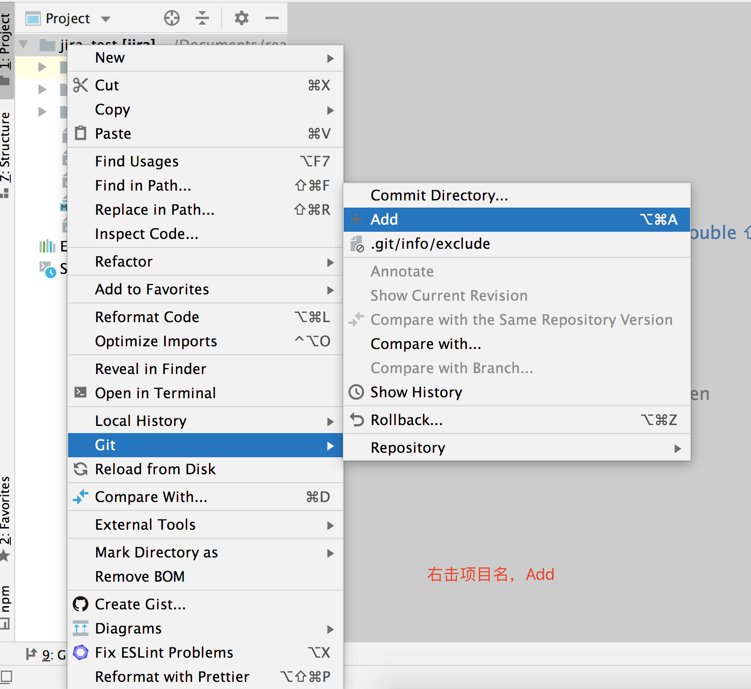Click the clock icon beside Show History
751x689 pixels.
(357, 392)
